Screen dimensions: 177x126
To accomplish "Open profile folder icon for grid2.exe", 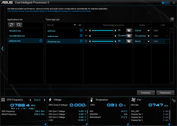I will [x=129, y=30].
